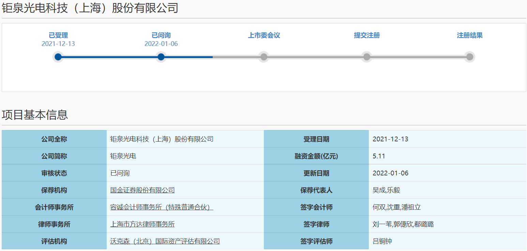This screenshot has height=251, width=527.
Task: Click the 已受理 step marker dot
Action: (x=58, y=57)
